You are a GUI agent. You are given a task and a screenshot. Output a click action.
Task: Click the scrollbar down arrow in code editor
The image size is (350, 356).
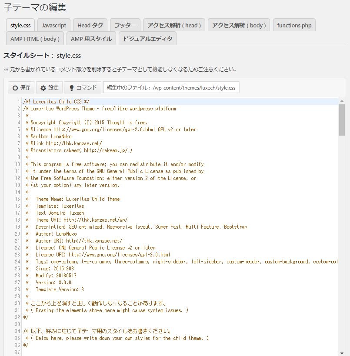click(x=342, y=353)
